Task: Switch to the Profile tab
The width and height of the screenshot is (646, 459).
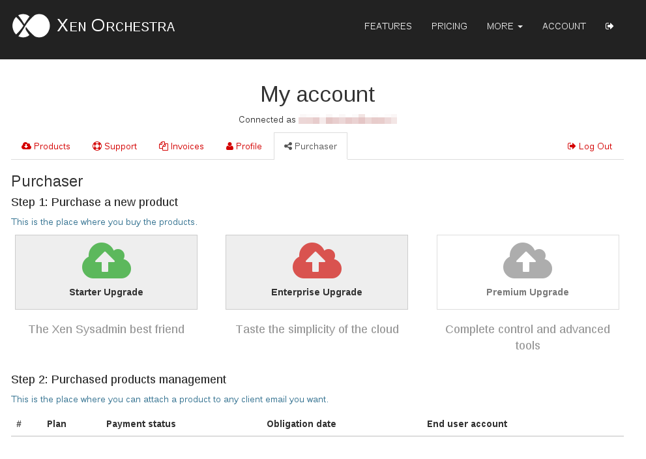Action: pos(244,146)
